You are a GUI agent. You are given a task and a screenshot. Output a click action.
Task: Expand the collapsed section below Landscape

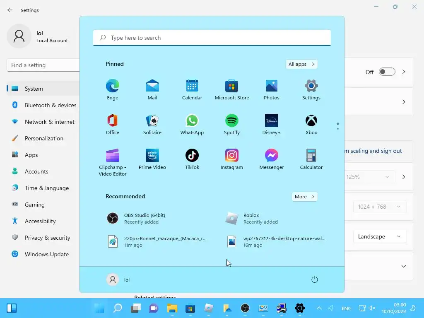[404, 266]
